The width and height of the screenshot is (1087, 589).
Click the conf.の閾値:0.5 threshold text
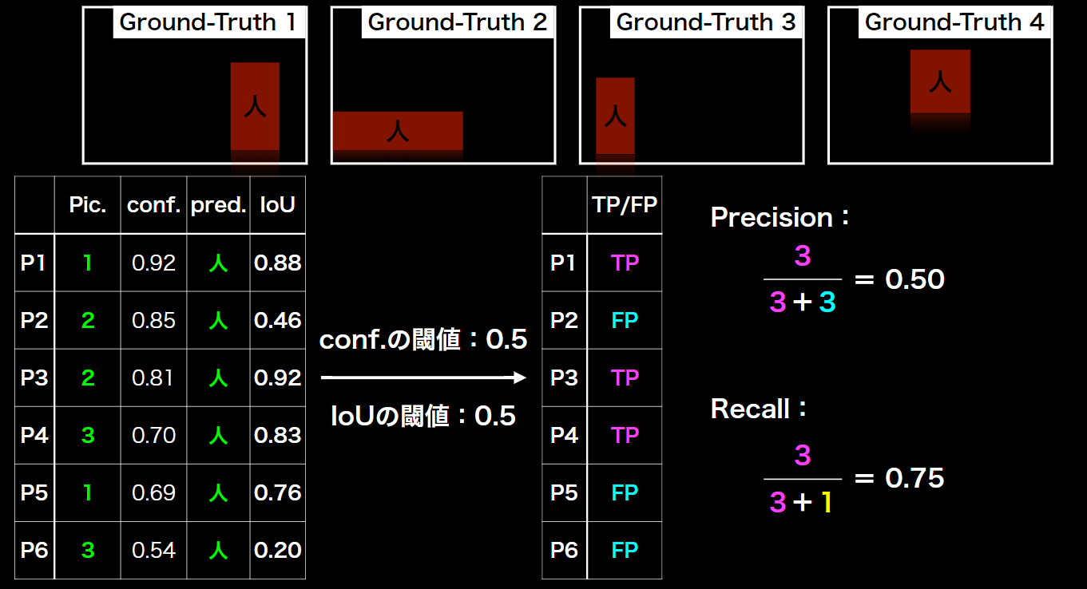pos(423,340)
